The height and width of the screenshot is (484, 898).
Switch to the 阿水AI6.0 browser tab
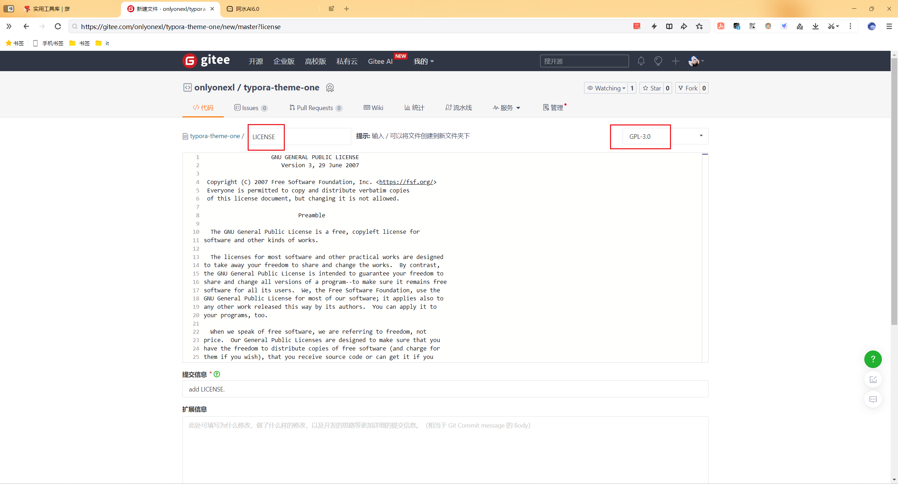coord(247,9)
